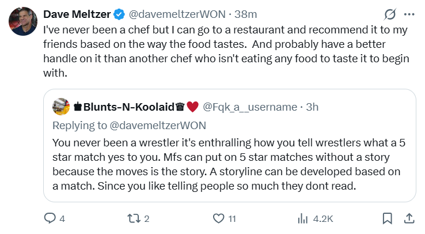
Task: Repost this tweet using the retweet icon
Action: pyautogui.click(x=134, y=218)
